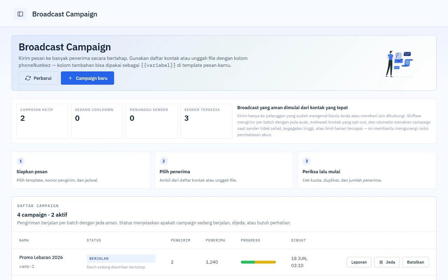Viewport: 448px width, 280px height.
Task: Click Batalkan for Promo Lebaran 2026
Action: click(x=415, y=262)
